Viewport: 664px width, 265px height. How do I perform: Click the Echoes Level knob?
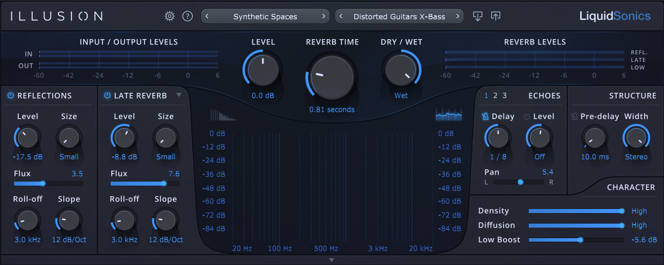[539, 138]
